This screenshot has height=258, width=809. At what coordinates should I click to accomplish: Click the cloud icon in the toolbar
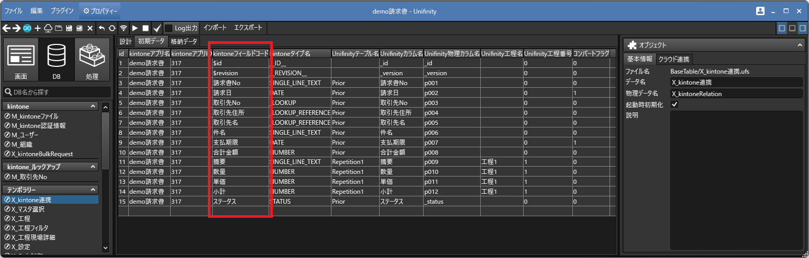[x=48, y=28]
